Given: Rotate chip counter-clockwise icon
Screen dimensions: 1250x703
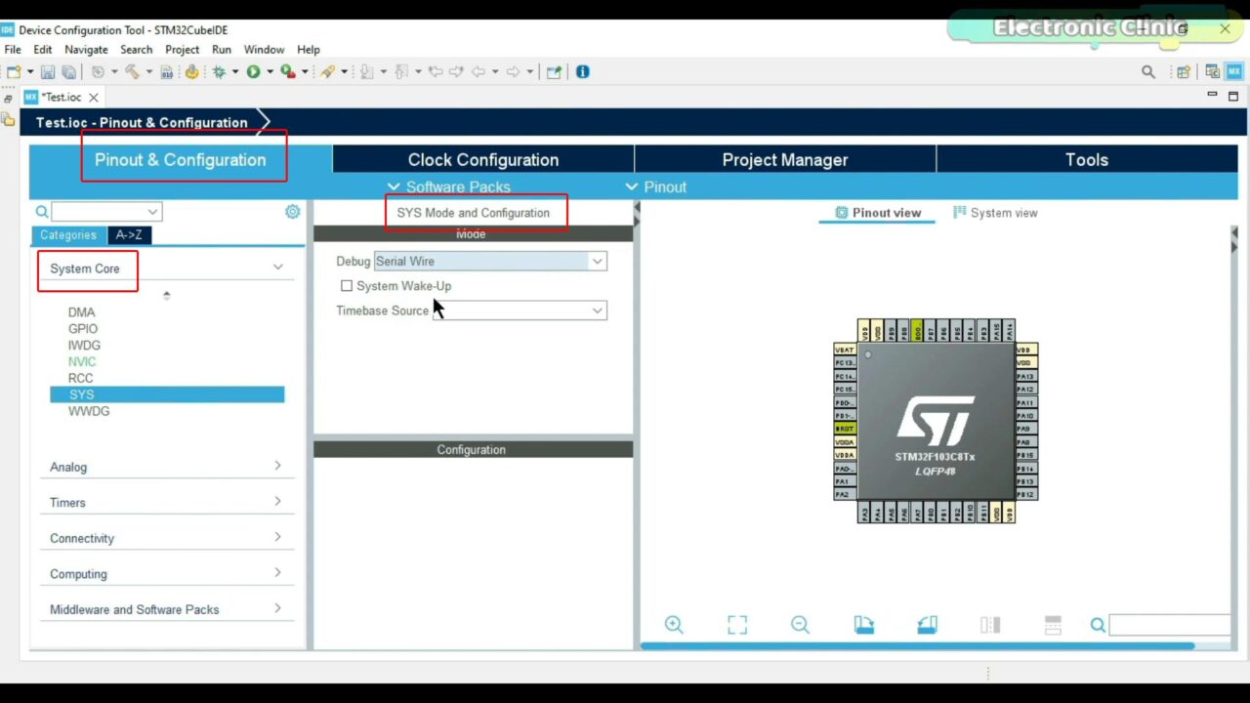Looking at the screenshot, I should pos(927,625).
